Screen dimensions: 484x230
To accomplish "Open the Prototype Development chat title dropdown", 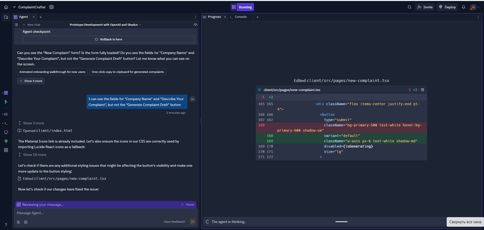I will (105, 25).
